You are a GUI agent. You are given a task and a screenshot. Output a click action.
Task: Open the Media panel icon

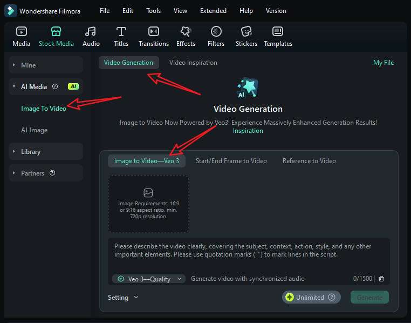coord(21,32)
